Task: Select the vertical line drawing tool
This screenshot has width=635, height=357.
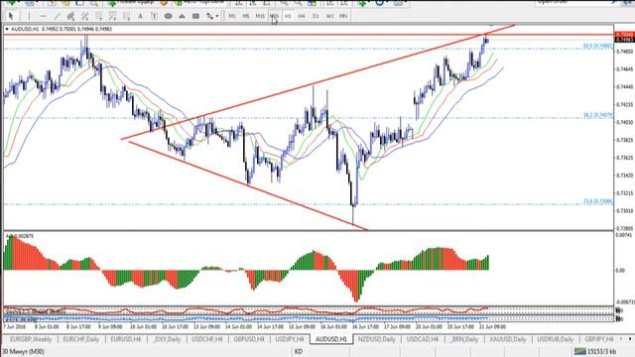Action: 29,16
